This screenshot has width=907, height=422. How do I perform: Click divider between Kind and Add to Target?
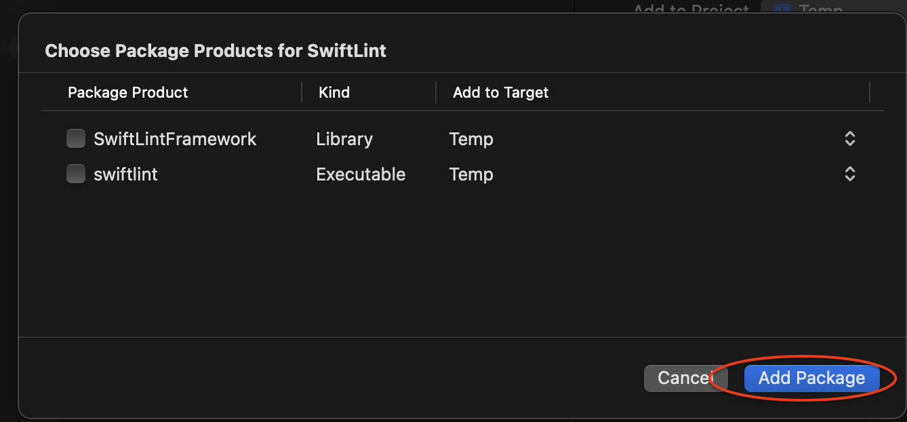[436, 92]
